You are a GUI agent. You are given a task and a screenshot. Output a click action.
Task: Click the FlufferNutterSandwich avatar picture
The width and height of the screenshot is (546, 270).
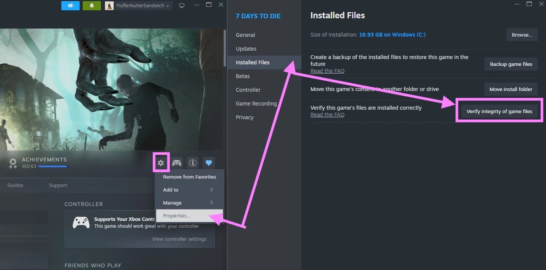point(109,6)
